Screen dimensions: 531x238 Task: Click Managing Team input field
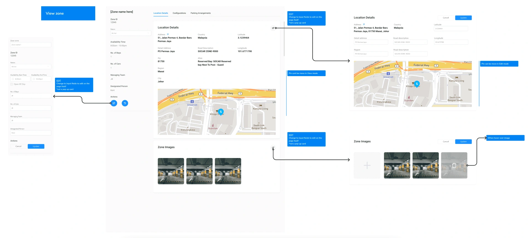[x=31, y=121]
